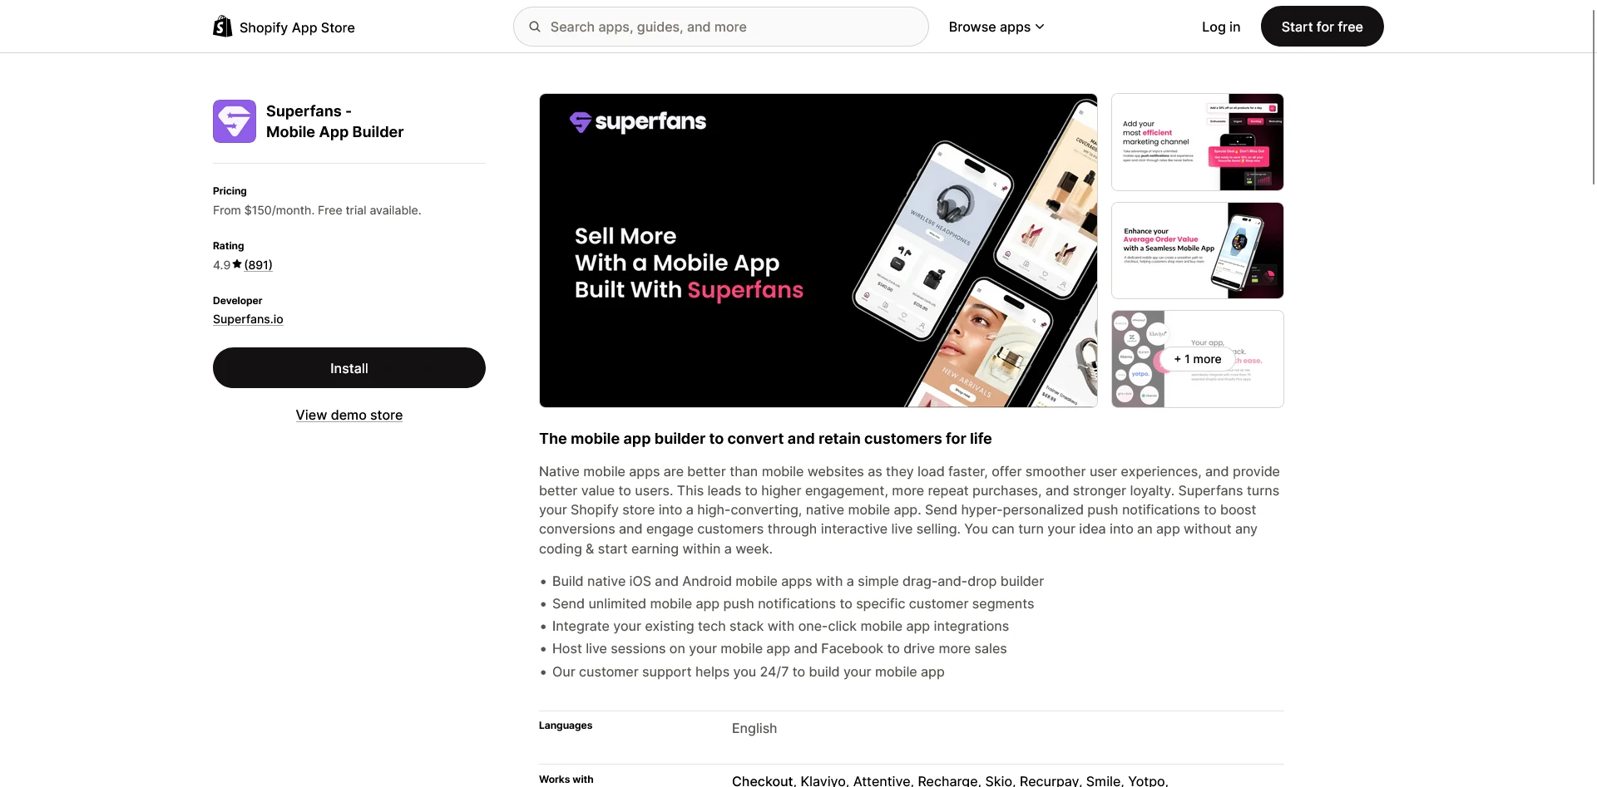Image resolution: width=1597 pixels, height=787 pixels.
Task: Open the efficient marketing channel thumbnail
Action: pyautogui.click(x=1198, y=142)
